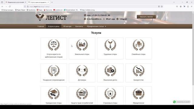Open the Страховые споры link text
This screenshot has height=109, width=194.
point(110,103)
